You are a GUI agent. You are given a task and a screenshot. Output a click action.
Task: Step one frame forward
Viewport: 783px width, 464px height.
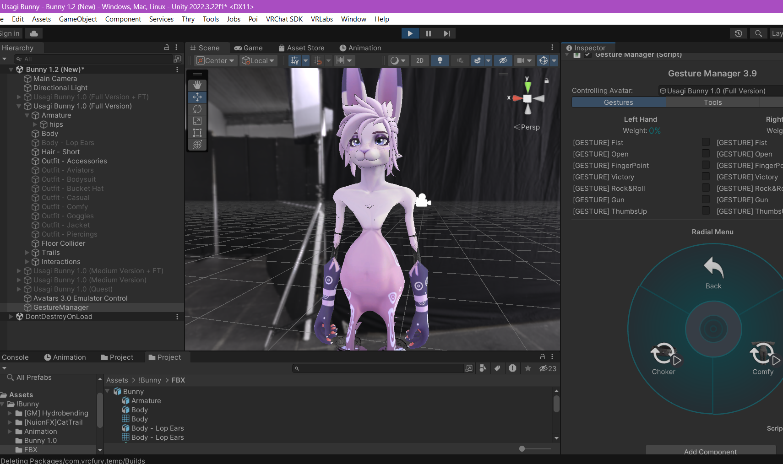point(446,33)
